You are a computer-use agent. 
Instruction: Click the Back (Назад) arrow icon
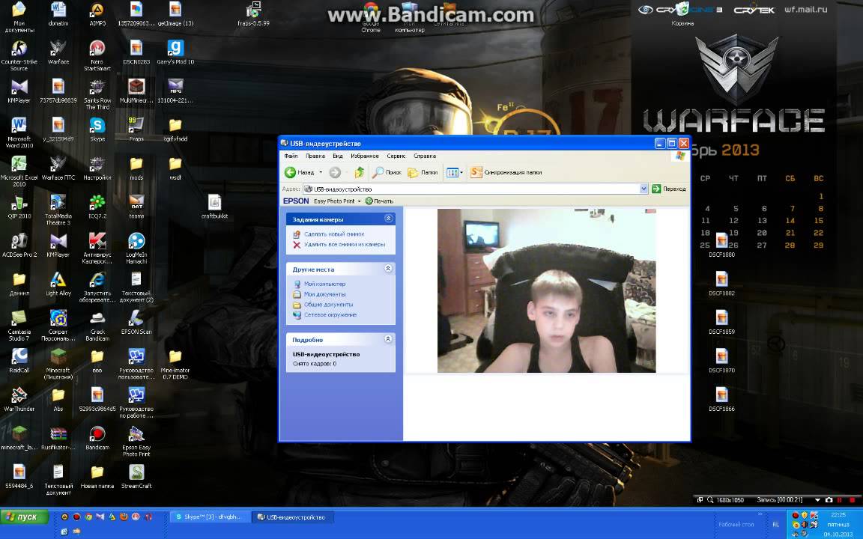click(290, 173)
